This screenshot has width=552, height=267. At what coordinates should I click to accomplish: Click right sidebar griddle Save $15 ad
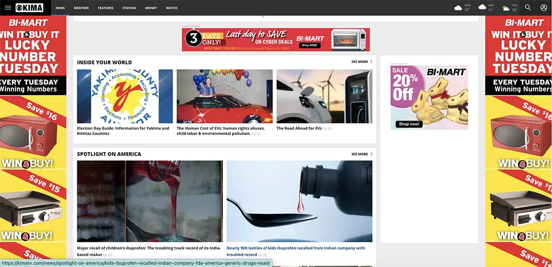click(x=518, y=206)
